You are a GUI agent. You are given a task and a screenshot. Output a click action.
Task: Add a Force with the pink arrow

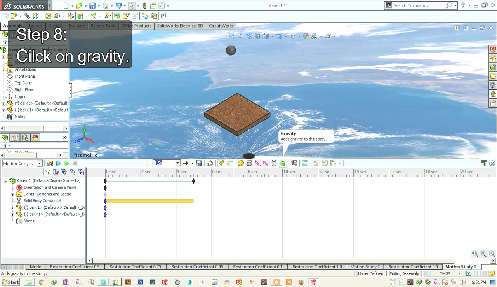pos(266,163)
